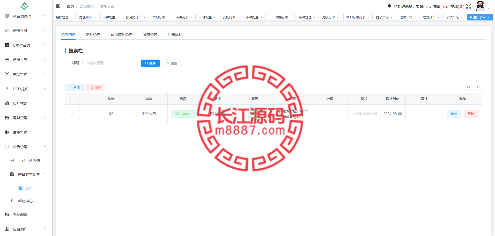
Task: Expand the 新币发行 menu chevron
Action: point(45,30)
